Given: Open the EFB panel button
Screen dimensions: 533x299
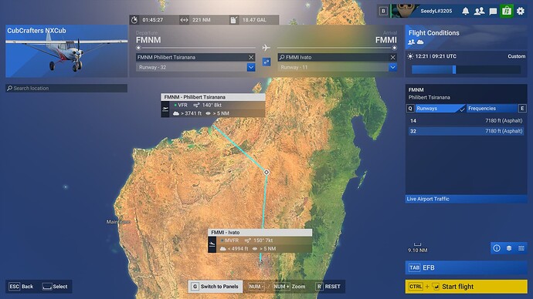Looking at the screenshot, I should pyautogui.click(x=466, y=268).
